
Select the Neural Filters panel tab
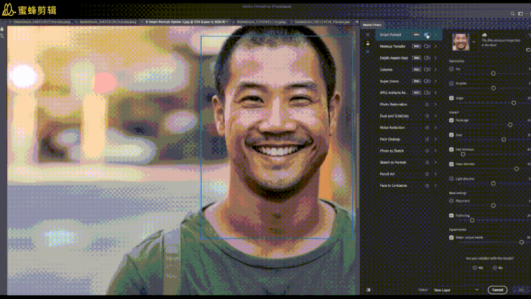(372, 25)
